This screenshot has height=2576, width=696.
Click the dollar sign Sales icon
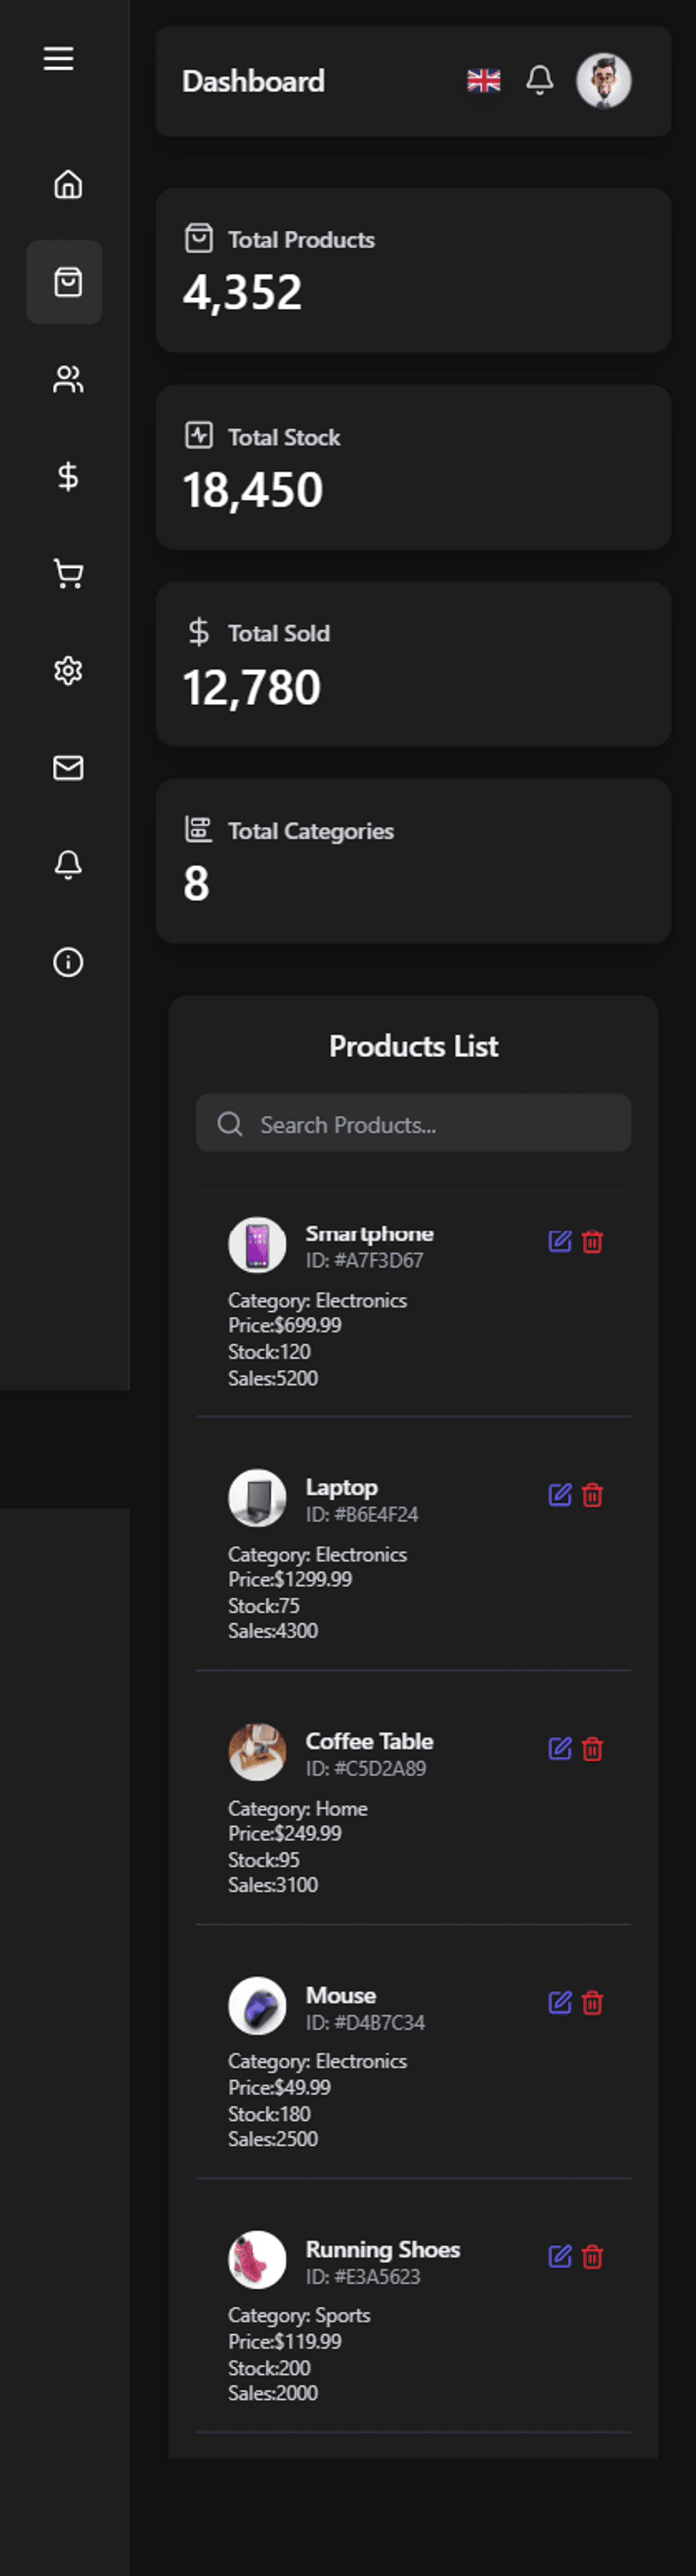point(67,476)
